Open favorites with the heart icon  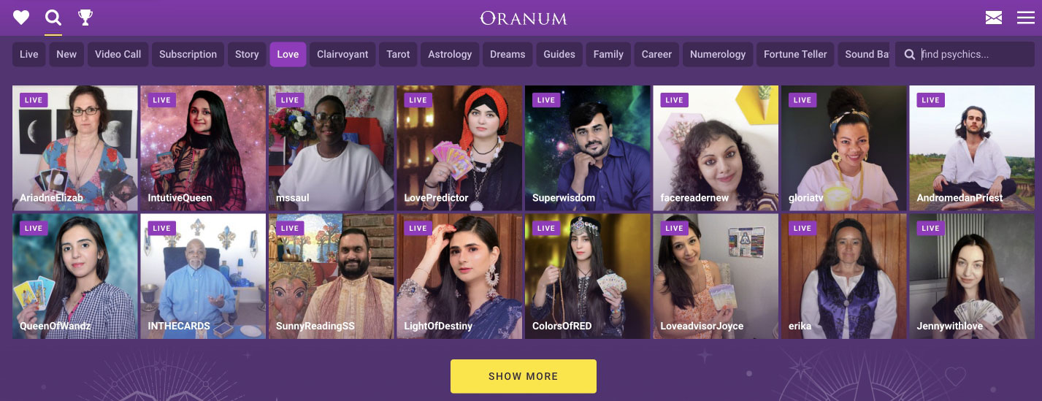pos(21,17)
